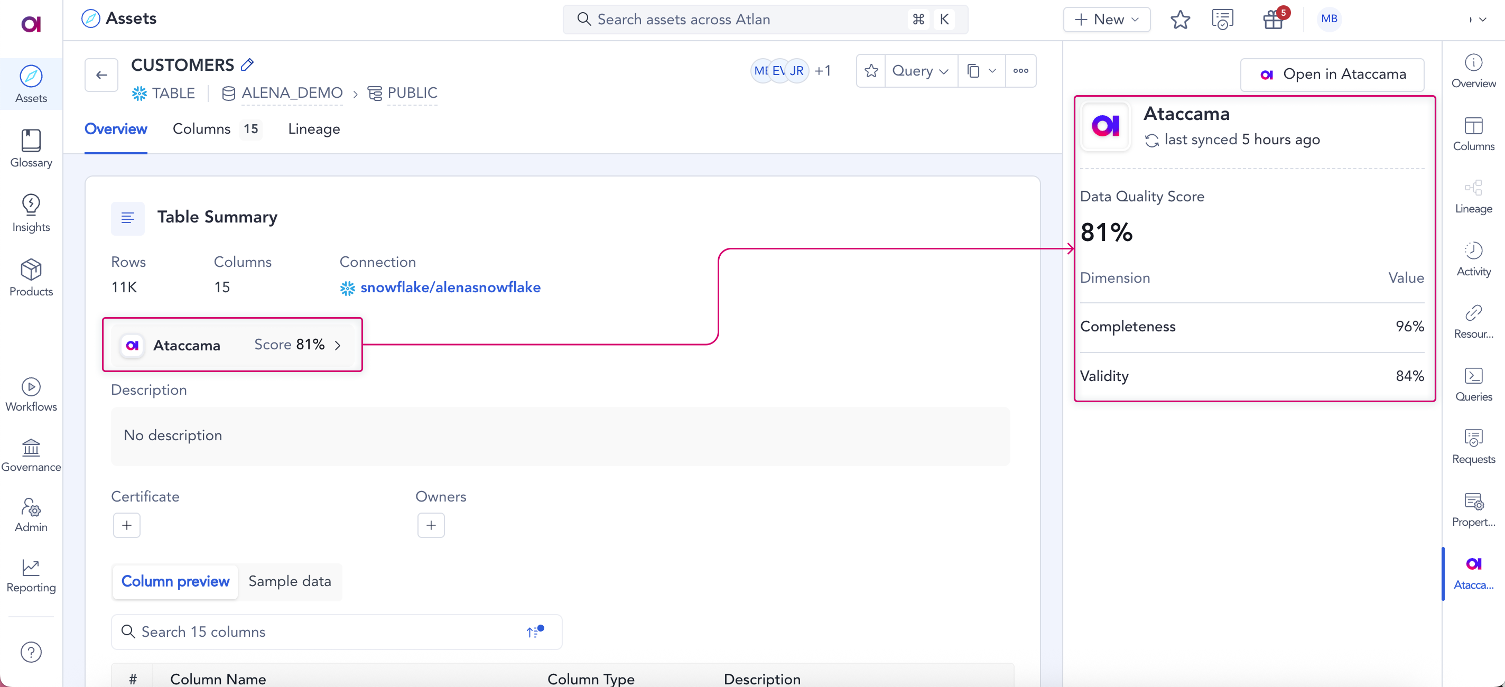1505x687 pixels.
Task: Switch to the Lineage tab
Action: tap(314, 129)
